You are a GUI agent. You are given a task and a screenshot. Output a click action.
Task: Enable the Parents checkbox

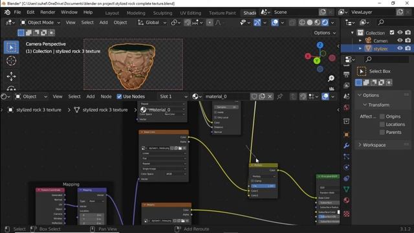pyautogui.click(x=382, y=132)
